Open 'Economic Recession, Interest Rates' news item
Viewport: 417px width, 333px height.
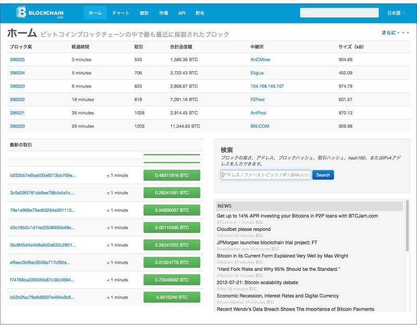[x=278, y=296]
